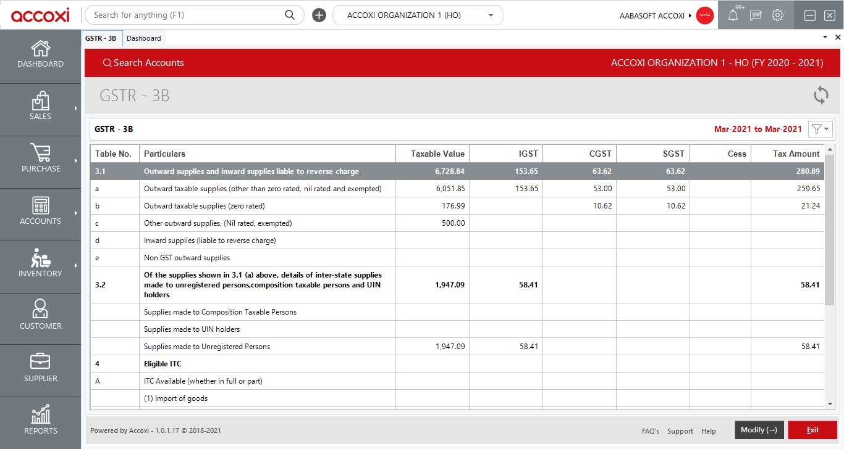This screenshot has width=844, height=449.
Task: Click the Exit button
Action: (812, 430)
